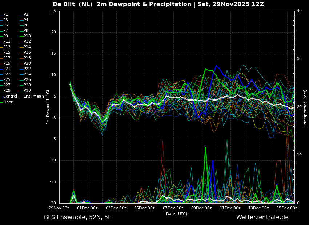Click the 29Nov 00z date tick label
Image resolution: width=309 pixels, height=225 pixels.
pos(59,208)
